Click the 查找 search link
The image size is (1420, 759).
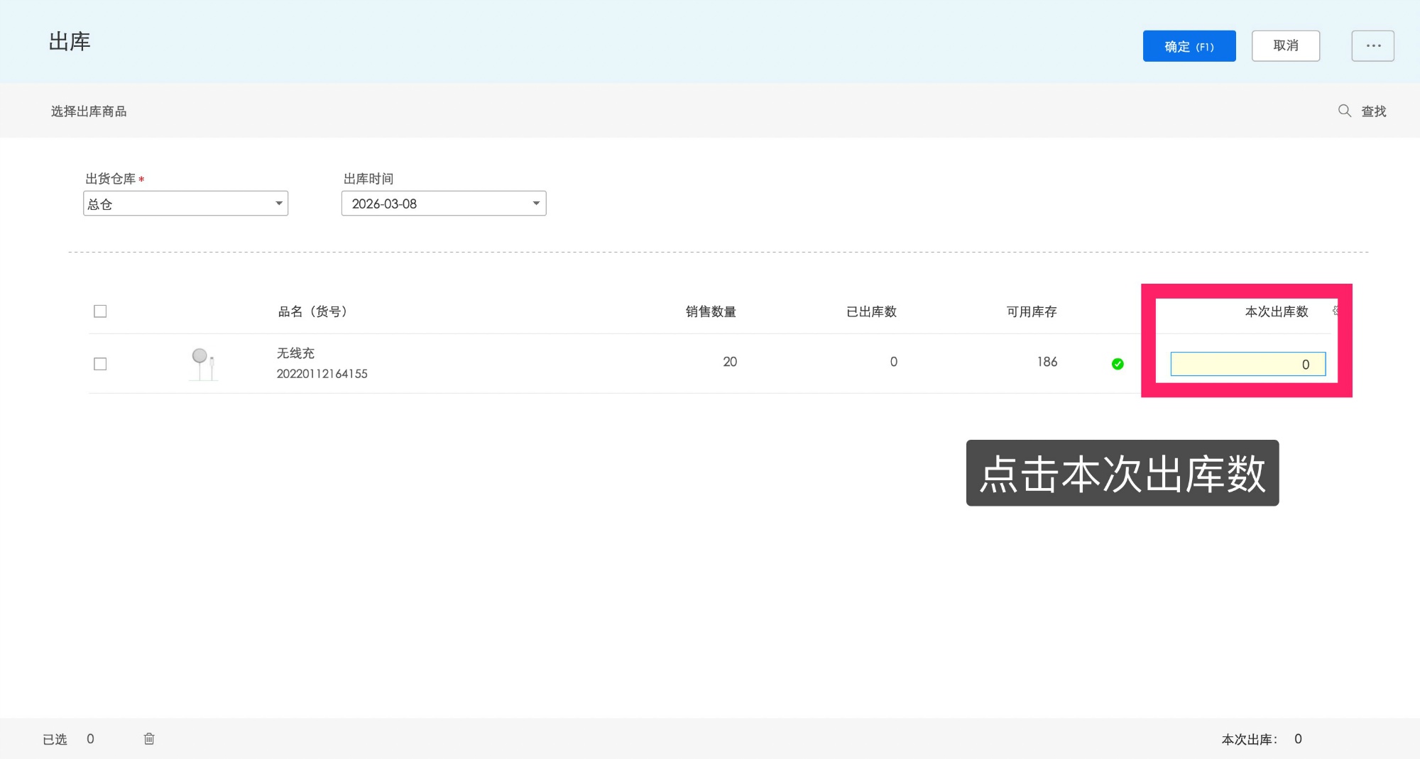pyautogui.click(x=1373, y=111)
